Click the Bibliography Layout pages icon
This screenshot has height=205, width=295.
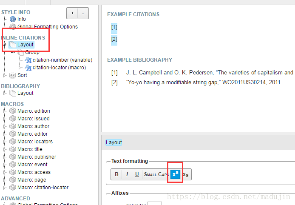coord(13,93)
